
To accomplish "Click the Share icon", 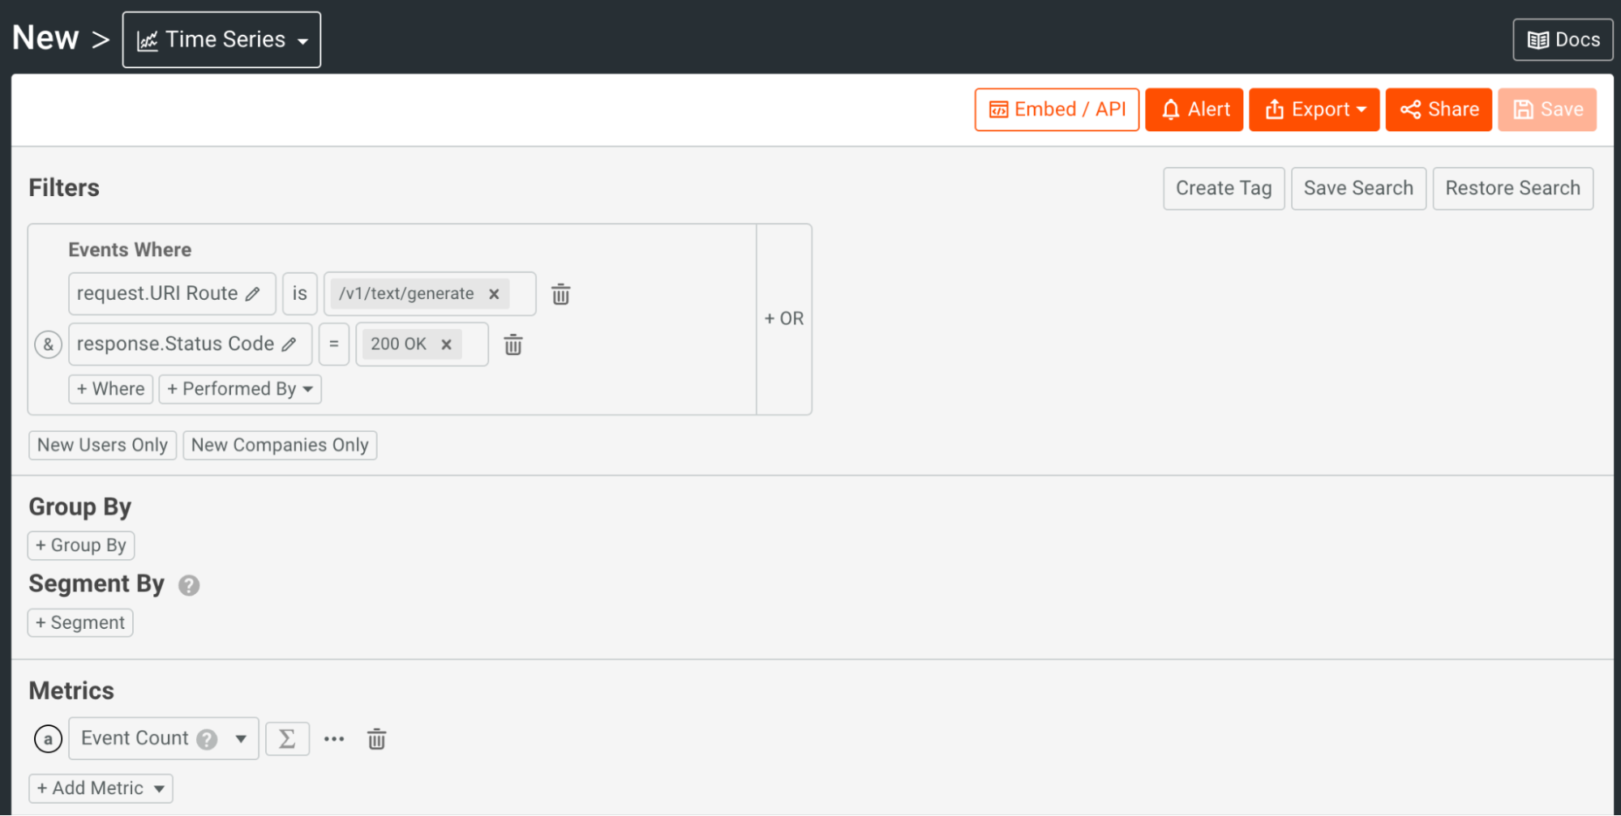I will point(1411,109).
